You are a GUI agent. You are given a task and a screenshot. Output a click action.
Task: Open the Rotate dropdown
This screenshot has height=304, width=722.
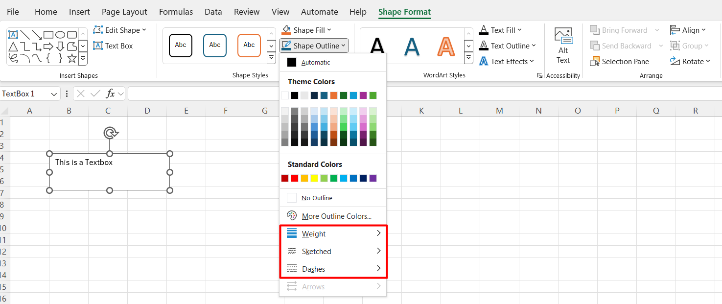[x=689, y=61]
